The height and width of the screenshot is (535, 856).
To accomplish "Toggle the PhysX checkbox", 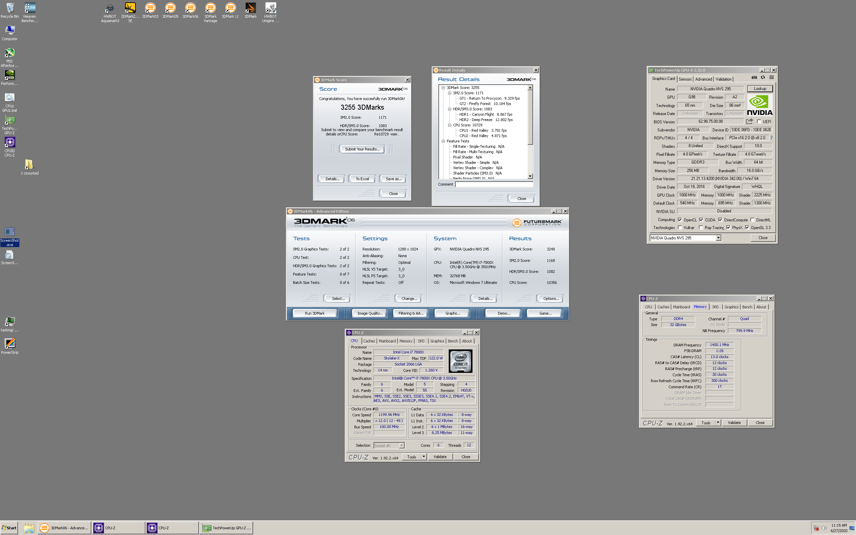I will click(728, 227).
